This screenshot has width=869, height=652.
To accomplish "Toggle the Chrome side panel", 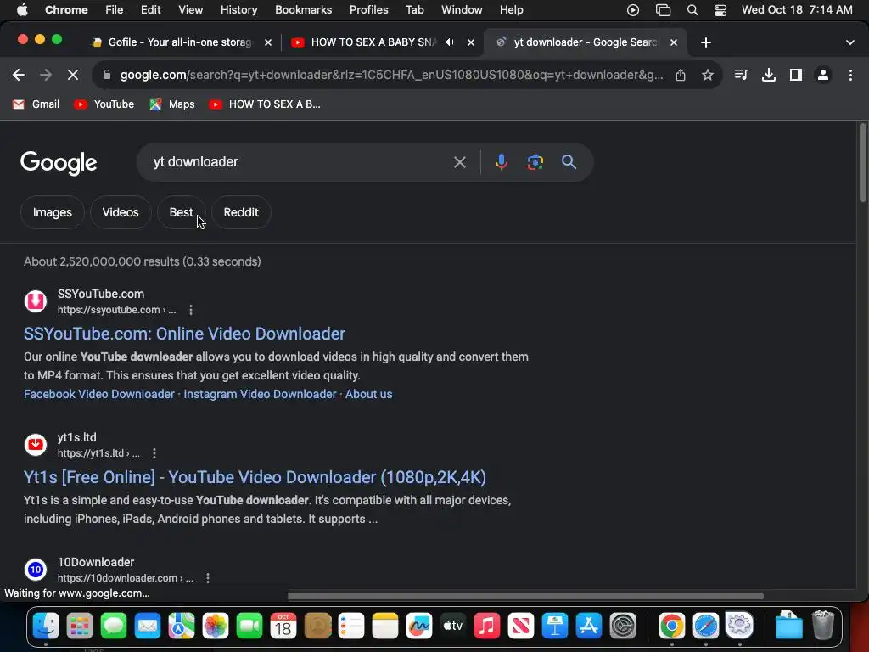I will point(796,75).
